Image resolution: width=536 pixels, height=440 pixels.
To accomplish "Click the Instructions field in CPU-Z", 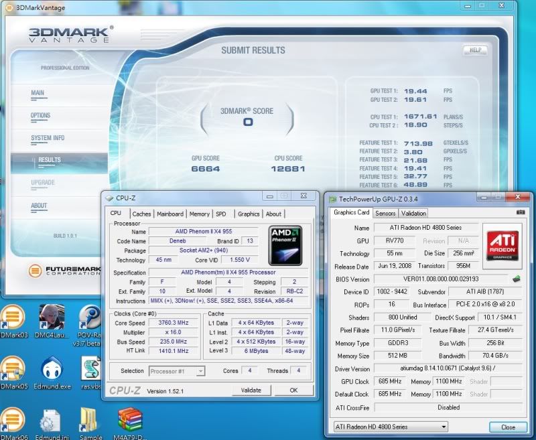I will click(x=228, y=301).
